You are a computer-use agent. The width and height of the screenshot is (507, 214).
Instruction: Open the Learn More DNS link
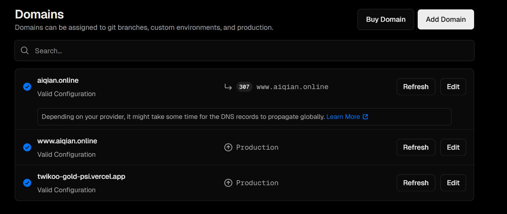pos(343,117)
